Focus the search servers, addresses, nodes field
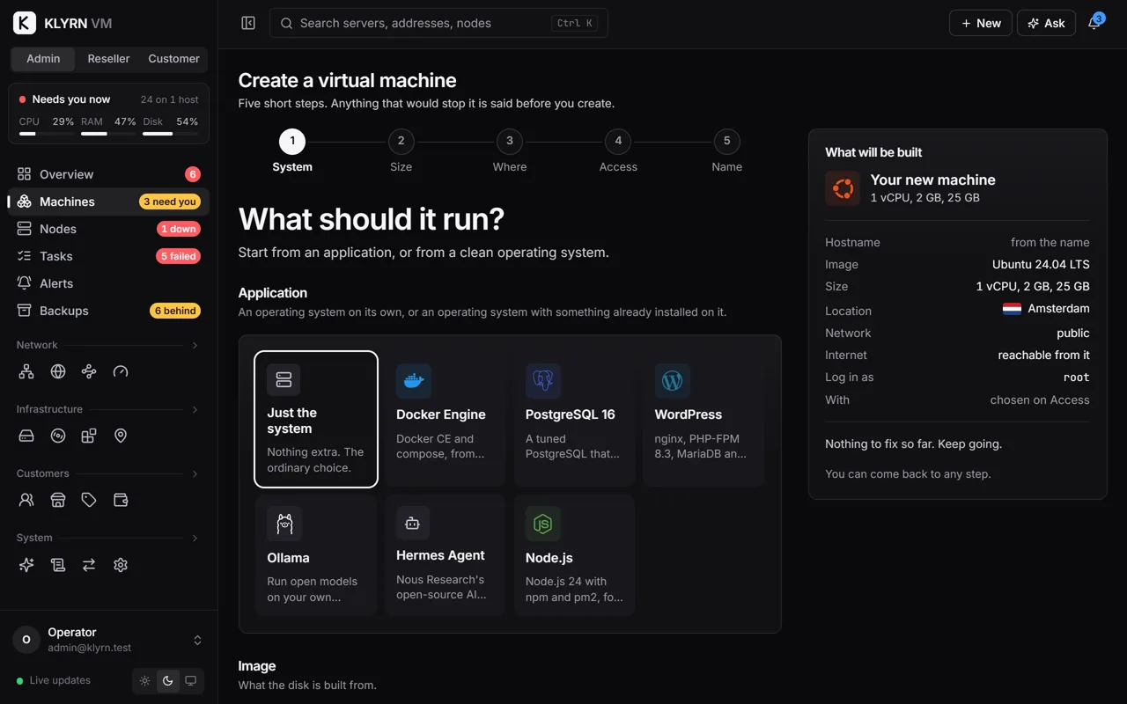The image size is (1127, 704). click(x=438, y=23)
